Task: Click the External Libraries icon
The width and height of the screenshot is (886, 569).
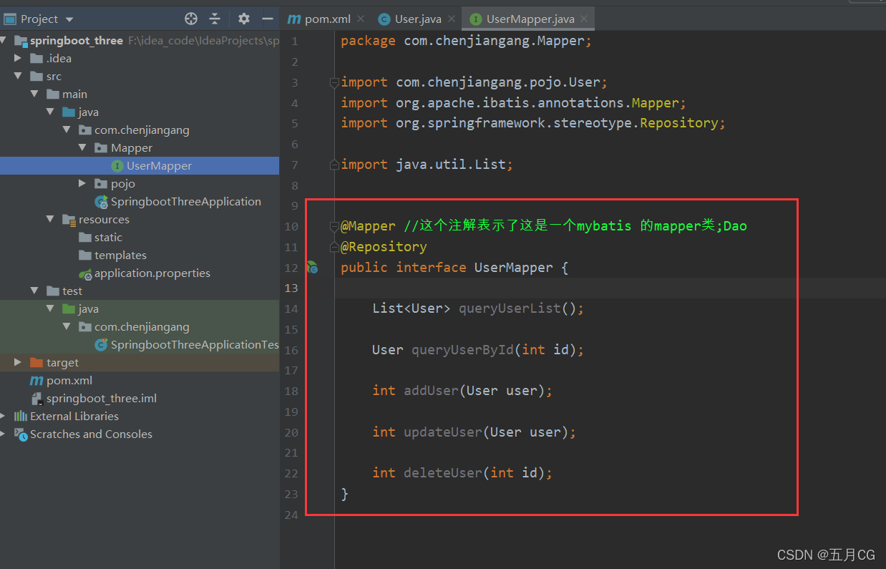Action: tap(21, 417)
